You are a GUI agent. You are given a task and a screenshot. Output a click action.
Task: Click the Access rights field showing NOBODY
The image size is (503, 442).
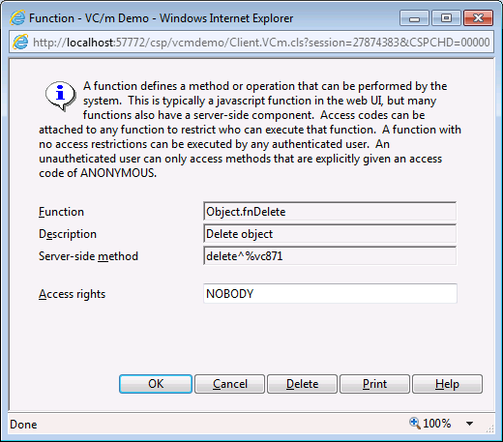pos(330,293)
